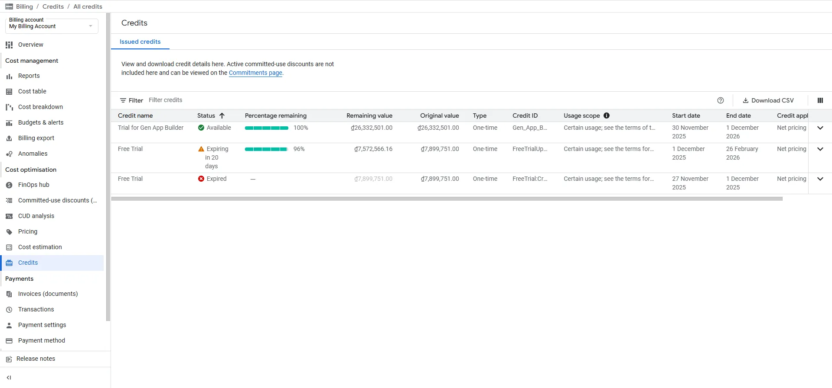
Task: Click the Filter list icon
Action: tap(123, 100)
